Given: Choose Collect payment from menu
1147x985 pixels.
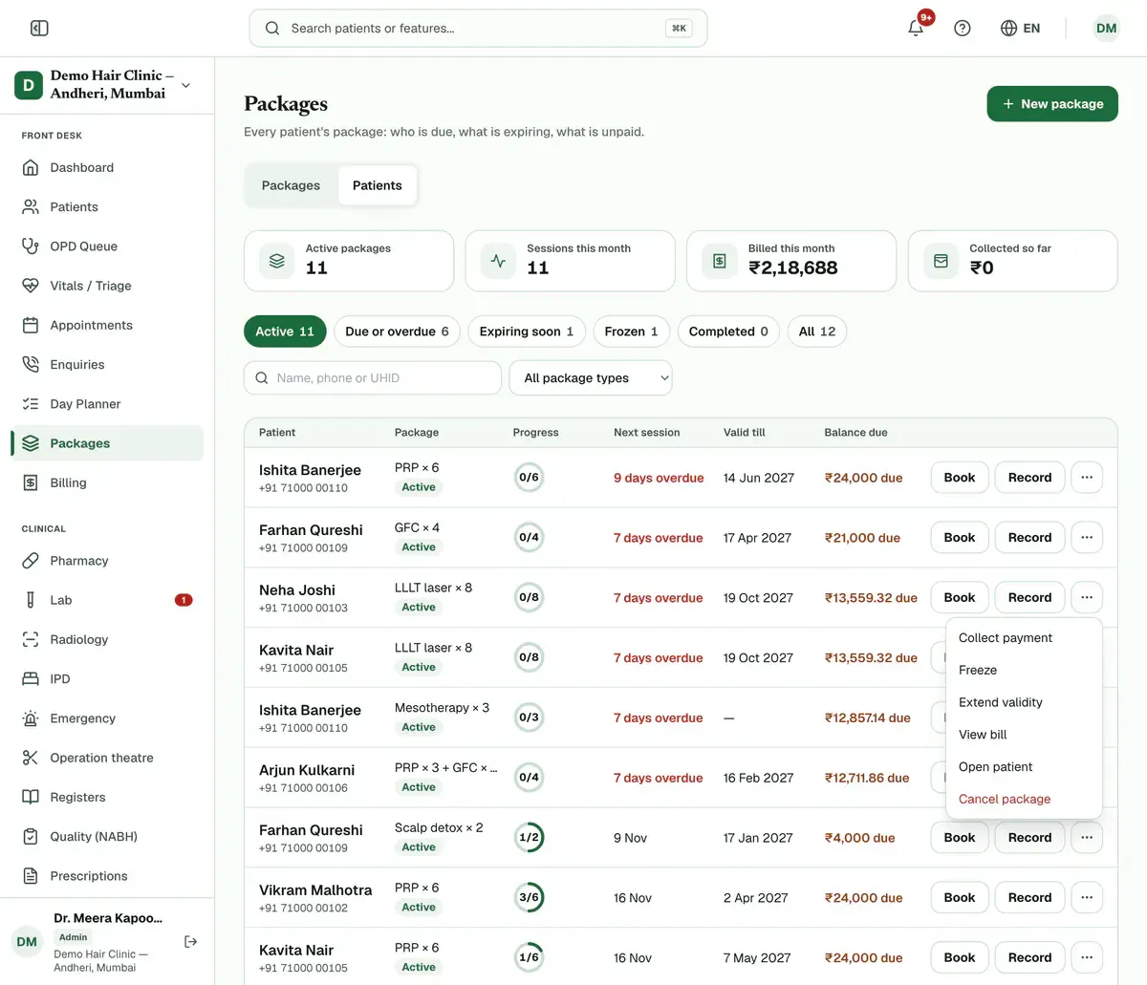Looking at the screenshot, I should (1024, 638).
